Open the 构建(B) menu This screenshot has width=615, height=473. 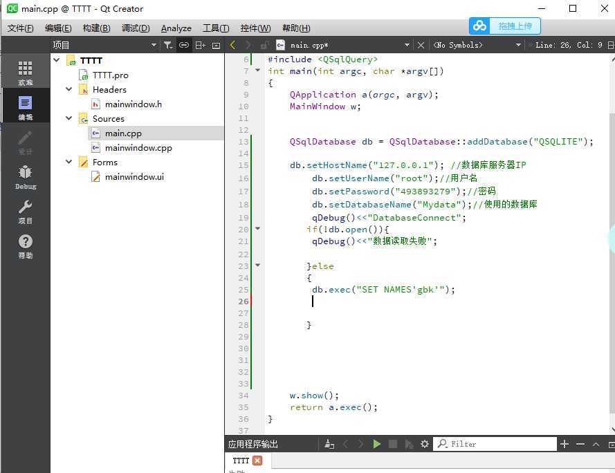[x=96, y=28]
